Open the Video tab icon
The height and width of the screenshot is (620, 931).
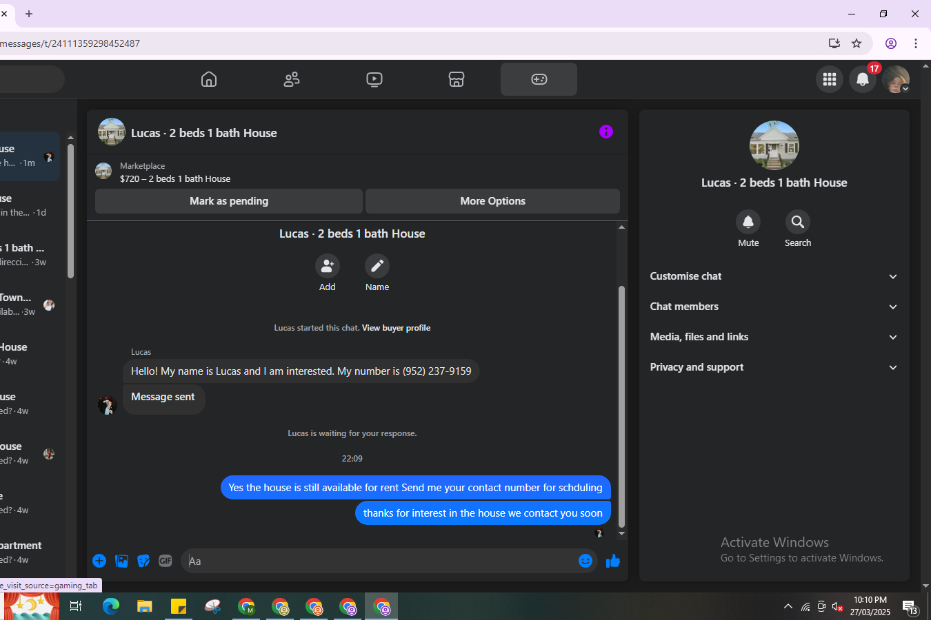[374, 79]
